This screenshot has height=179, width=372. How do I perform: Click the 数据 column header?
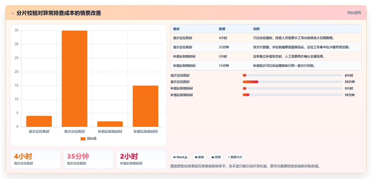point(222,29)
